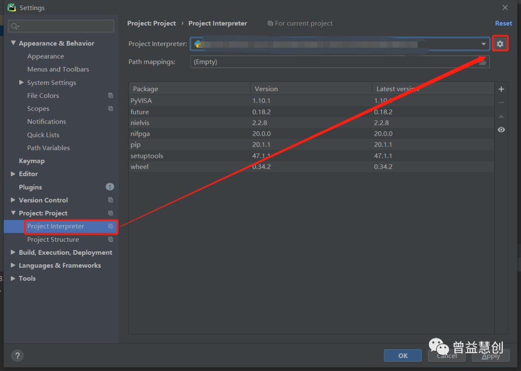Install a new package with plus icon

[x=501, y=89]
